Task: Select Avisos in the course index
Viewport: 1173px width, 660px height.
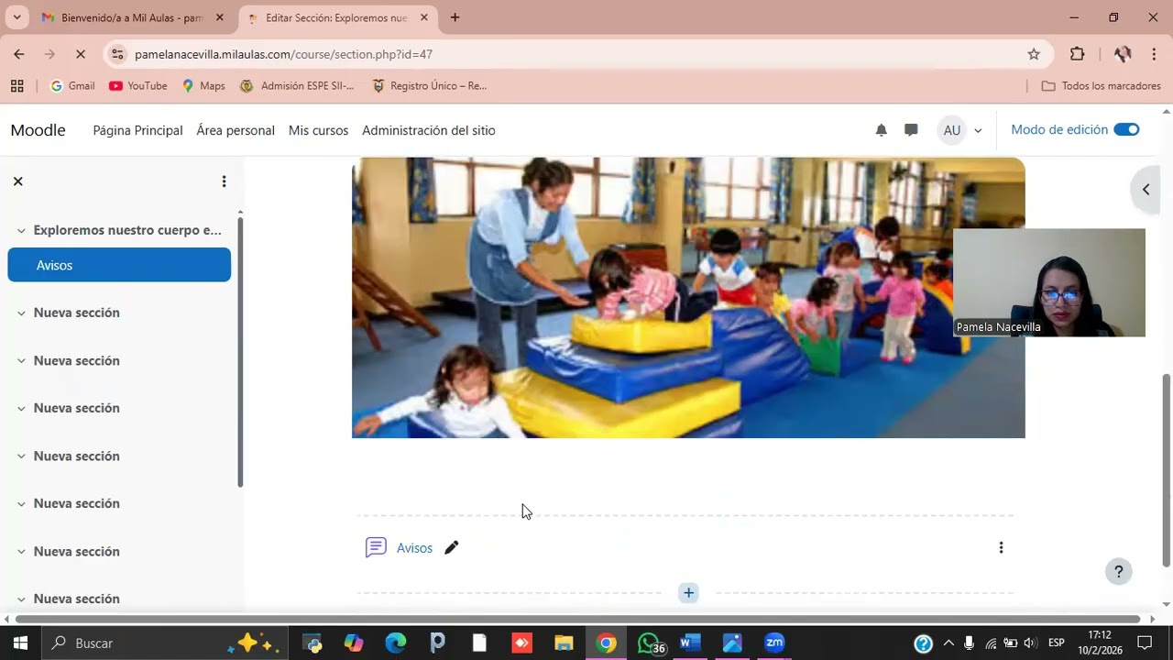Action: (119, 265)
